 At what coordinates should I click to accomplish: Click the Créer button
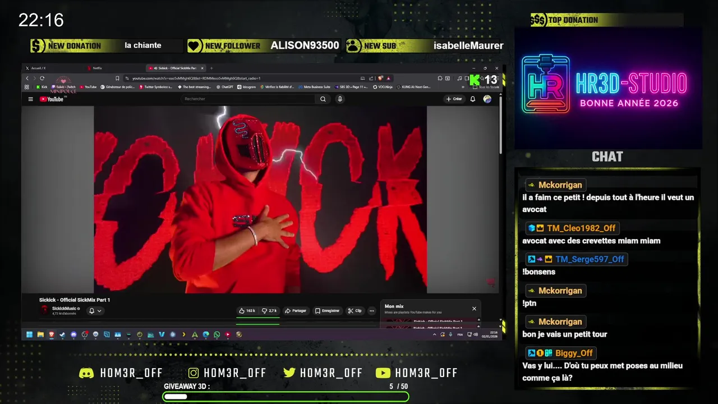454,99
